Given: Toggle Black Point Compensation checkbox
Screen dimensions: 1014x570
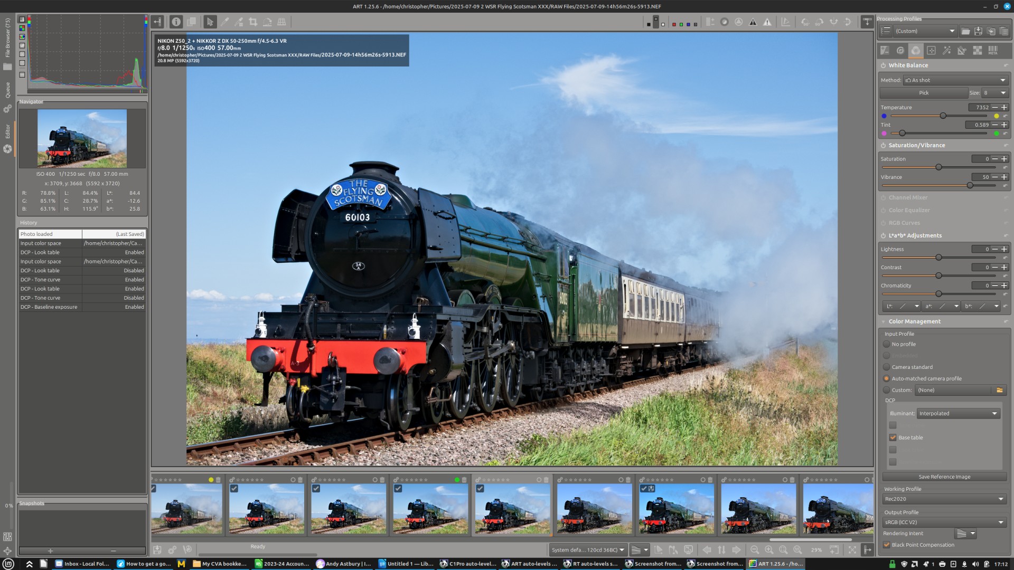Looking at the screenshot, I should [887, 545].
